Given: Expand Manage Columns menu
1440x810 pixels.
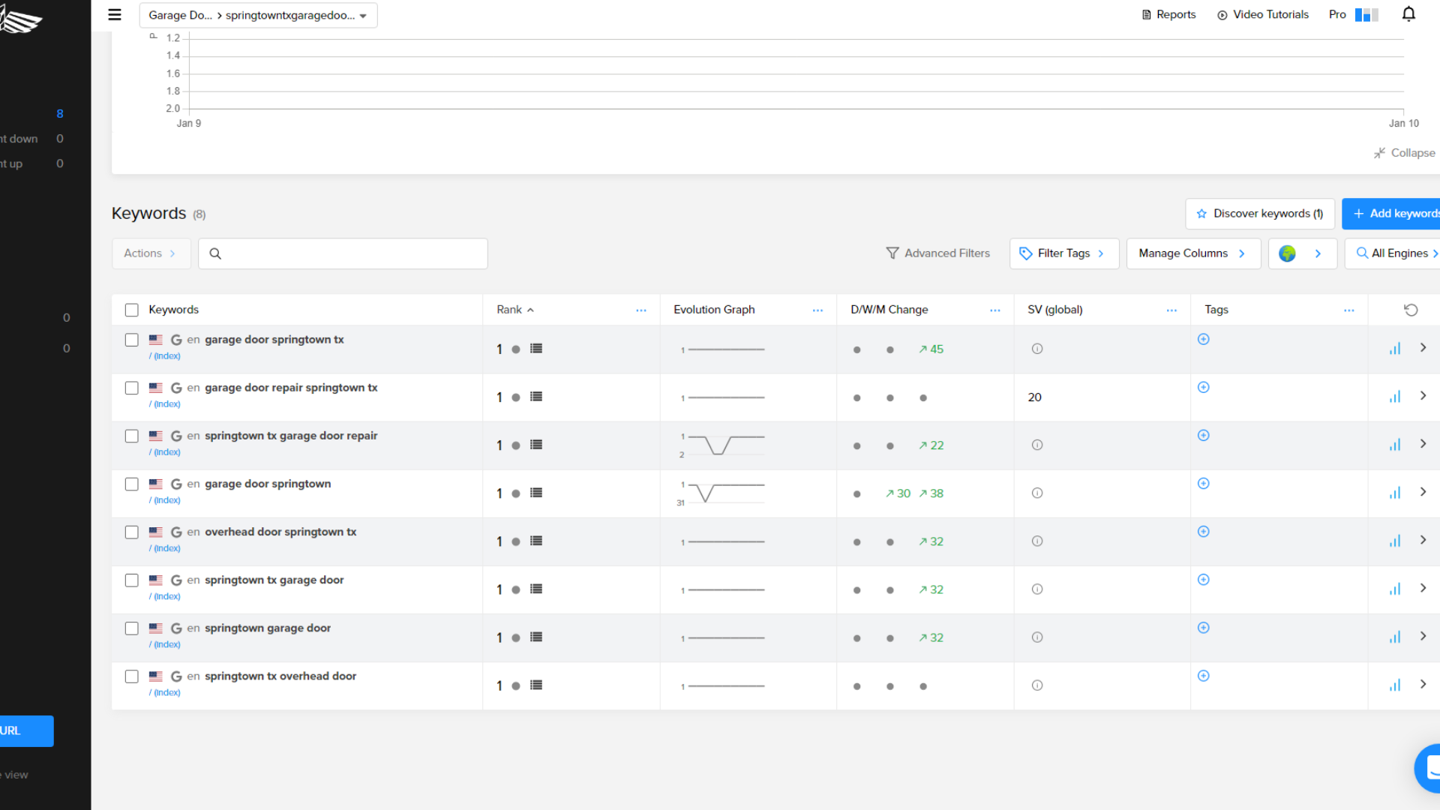Looking at the screenshot, I should [1193, 253].
